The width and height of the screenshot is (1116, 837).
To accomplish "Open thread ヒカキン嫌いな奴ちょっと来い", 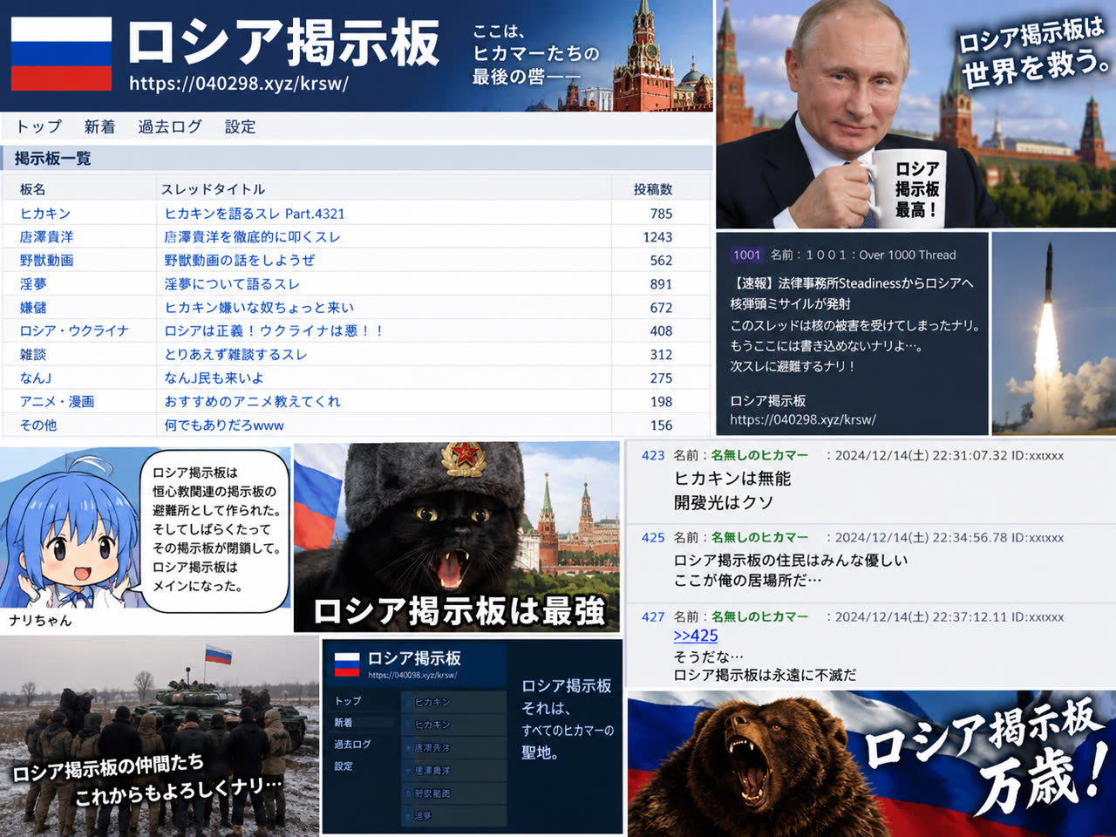I will [259, 308].
